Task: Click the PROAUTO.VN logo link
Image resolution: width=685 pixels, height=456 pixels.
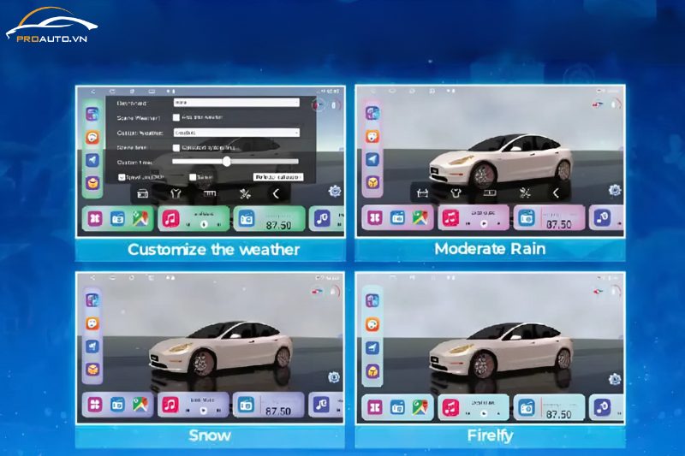Action: point(51,26)
